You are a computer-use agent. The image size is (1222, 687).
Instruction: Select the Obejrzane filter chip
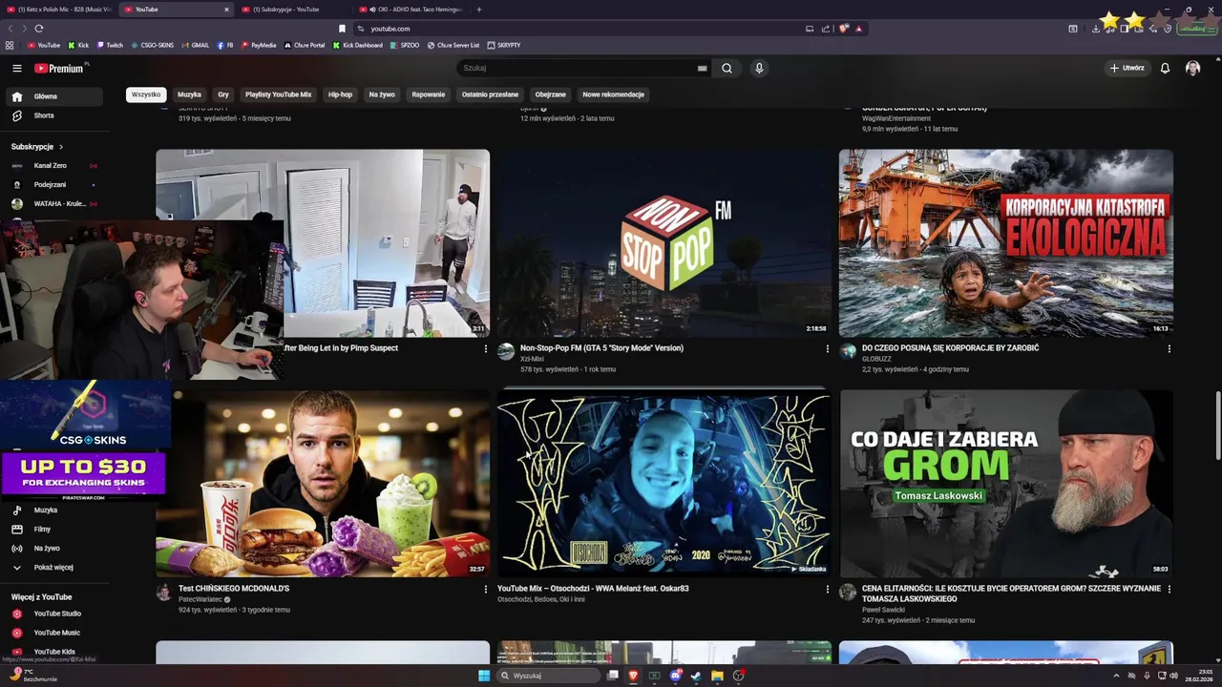(x=550, y=94)
